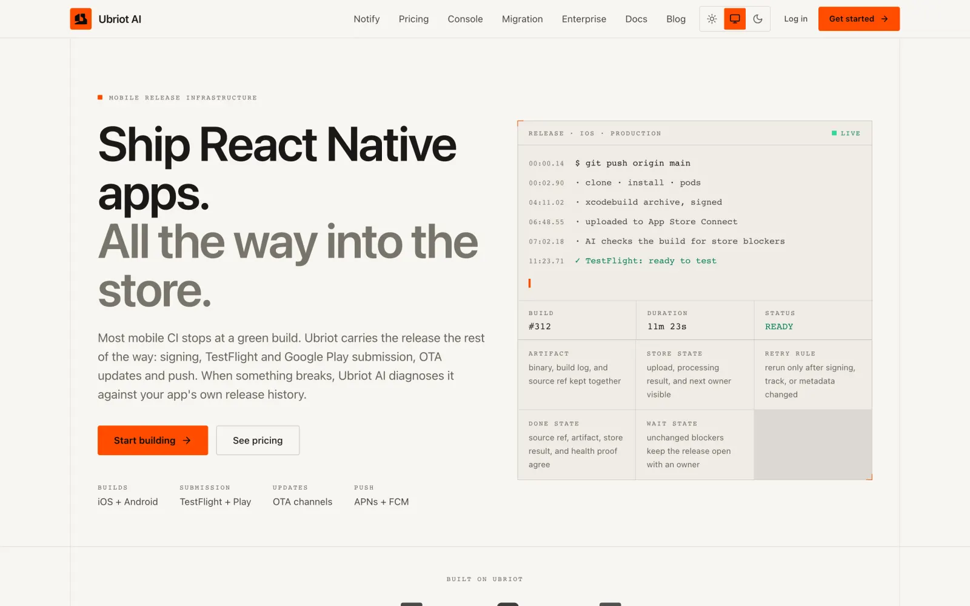Screen dimensions: 970x606
Task: Click 'git push origin main' log line
Action: click(632, 163)
